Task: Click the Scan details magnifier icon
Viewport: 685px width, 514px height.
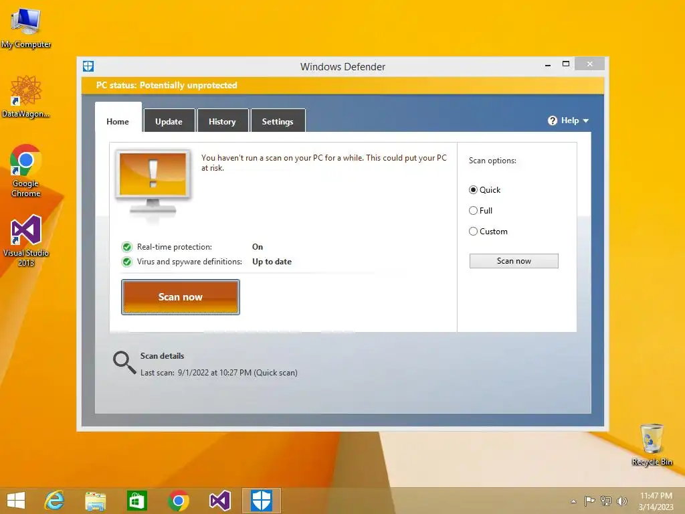Action: 124,363
